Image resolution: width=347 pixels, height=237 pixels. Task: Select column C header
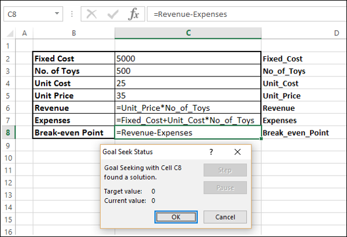coord(188,34)
